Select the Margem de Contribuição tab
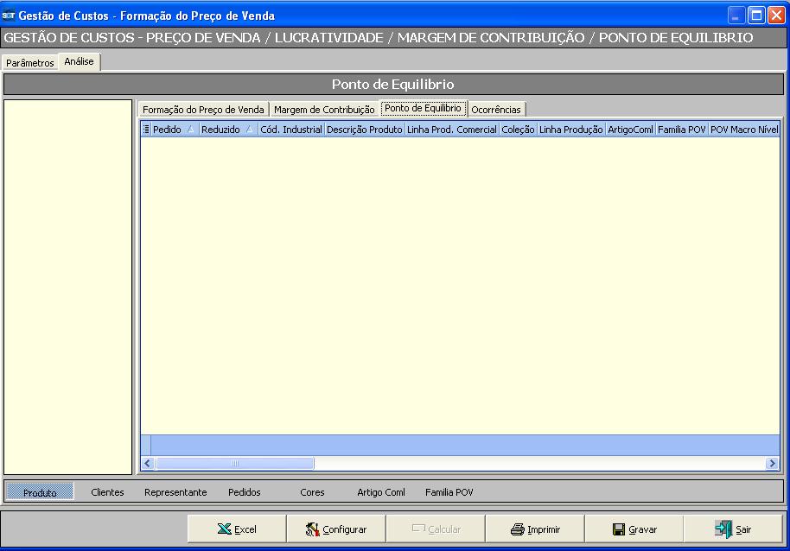 (324, 110)
